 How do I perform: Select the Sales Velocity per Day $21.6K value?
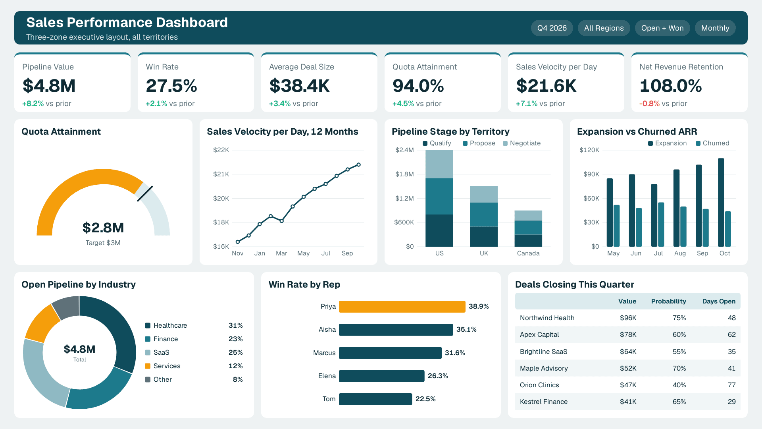(x=546, y=86)
